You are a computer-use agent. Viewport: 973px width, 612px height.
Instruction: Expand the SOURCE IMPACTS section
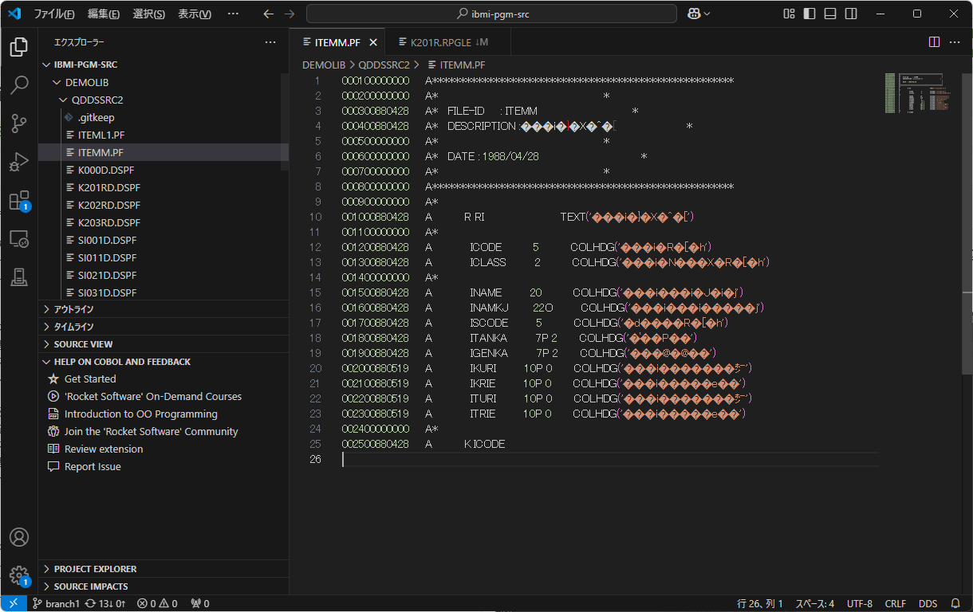coord(163,586)
